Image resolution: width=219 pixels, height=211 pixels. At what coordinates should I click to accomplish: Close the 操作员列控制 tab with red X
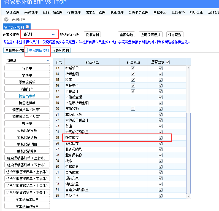[x=27, y=27]
